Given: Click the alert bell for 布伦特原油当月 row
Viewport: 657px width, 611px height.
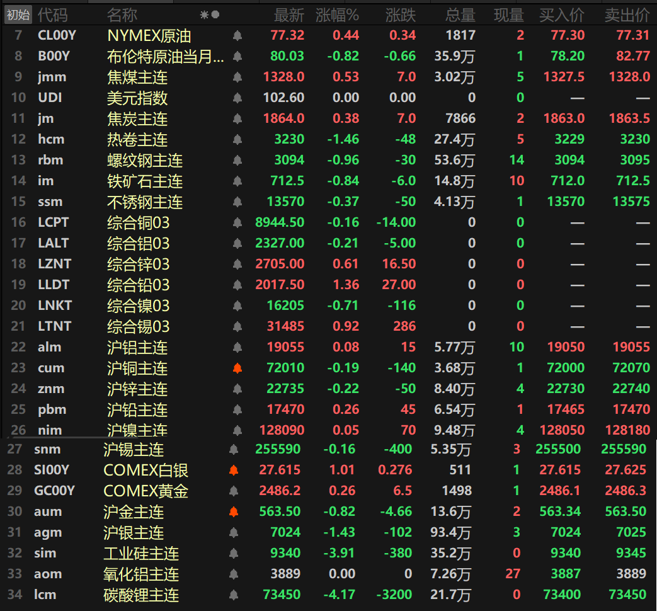Looking at the screenshot, I should tap(236, 56).
